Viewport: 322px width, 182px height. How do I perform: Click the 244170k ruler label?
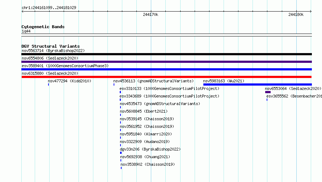[151, 14]
